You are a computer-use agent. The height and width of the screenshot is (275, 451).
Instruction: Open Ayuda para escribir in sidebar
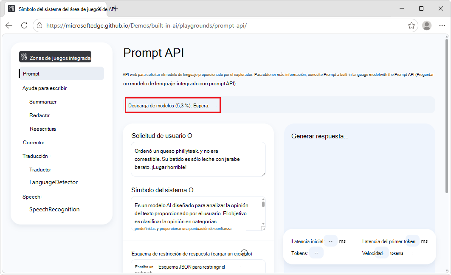(x=45, y=88)
